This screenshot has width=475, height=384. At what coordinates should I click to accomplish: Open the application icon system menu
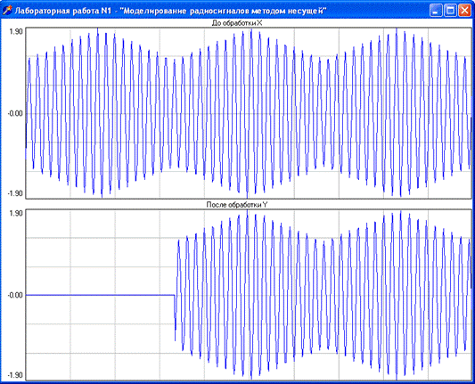(6, 11)
